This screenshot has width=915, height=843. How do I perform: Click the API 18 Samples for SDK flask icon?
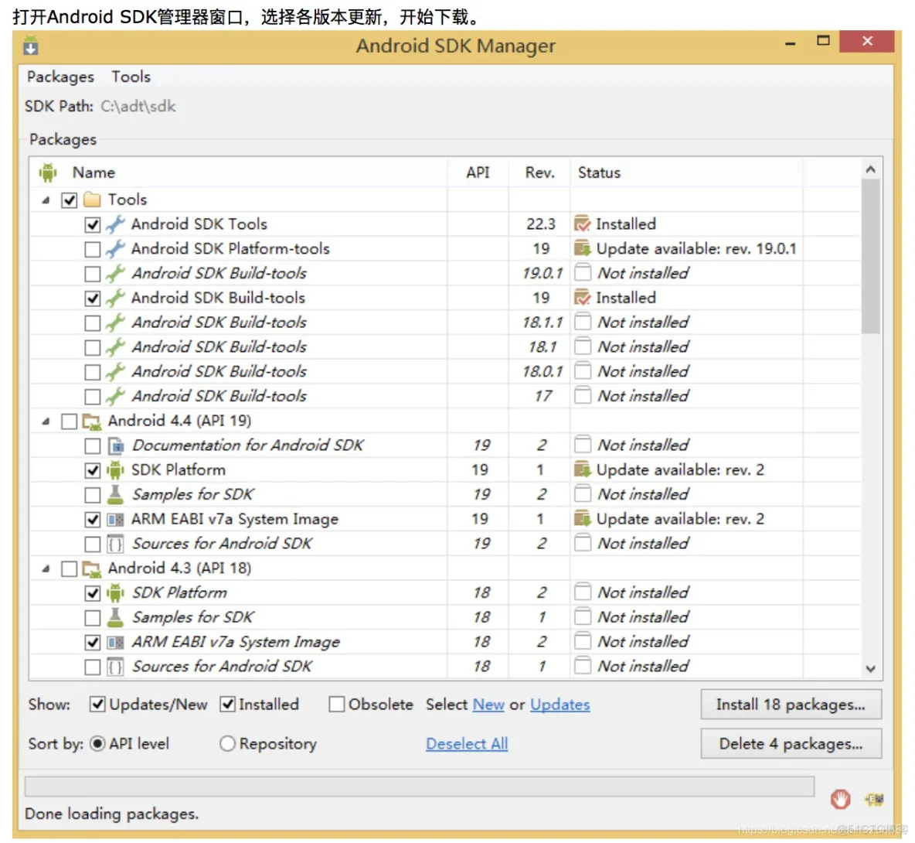(x=116, y=617)
